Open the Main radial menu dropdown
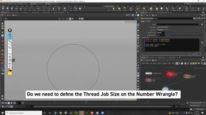The image size is (206, 115). point(51,4)
